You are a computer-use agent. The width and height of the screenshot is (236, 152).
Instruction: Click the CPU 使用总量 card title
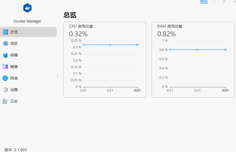point(81,26)
